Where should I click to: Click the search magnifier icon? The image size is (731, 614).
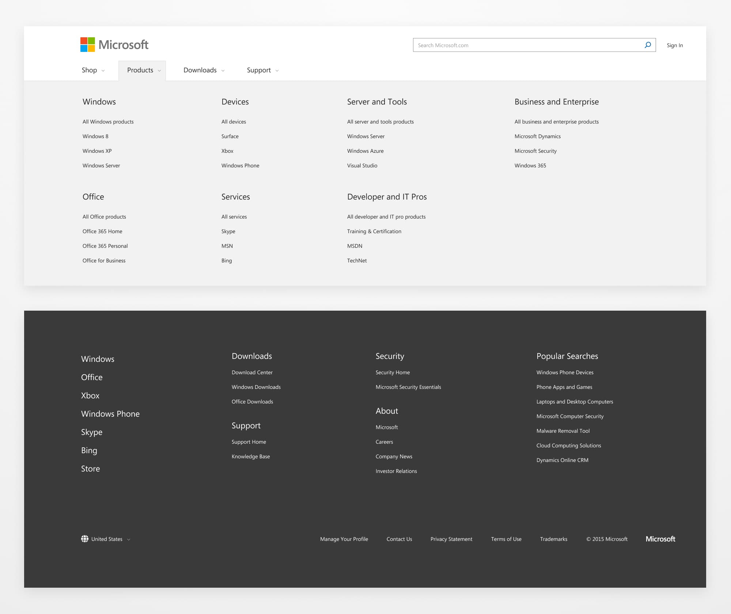tap(648, 45)
